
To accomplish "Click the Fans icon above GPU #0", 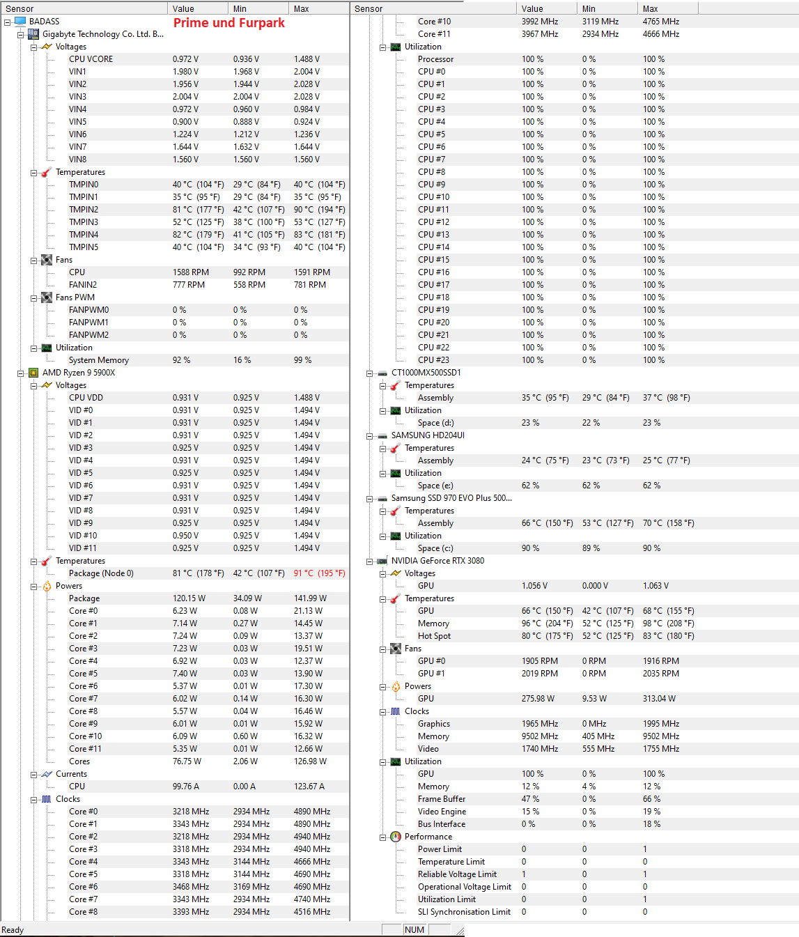I will tap(396, 649).
